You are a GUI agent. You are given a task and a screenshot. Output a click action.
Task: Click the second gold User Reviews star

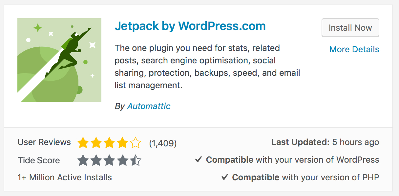(x=96, y=143)
